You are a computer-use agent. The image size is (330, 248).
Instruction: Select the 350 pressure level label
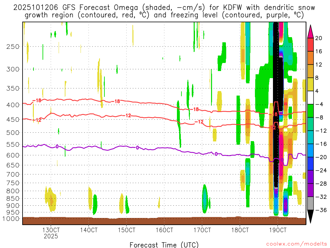13,88
